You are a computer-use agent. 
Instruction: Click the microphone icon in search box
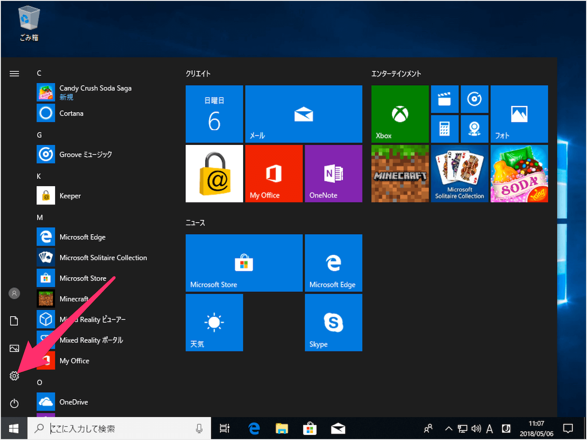pyautogui.click(x=199, y=429)
